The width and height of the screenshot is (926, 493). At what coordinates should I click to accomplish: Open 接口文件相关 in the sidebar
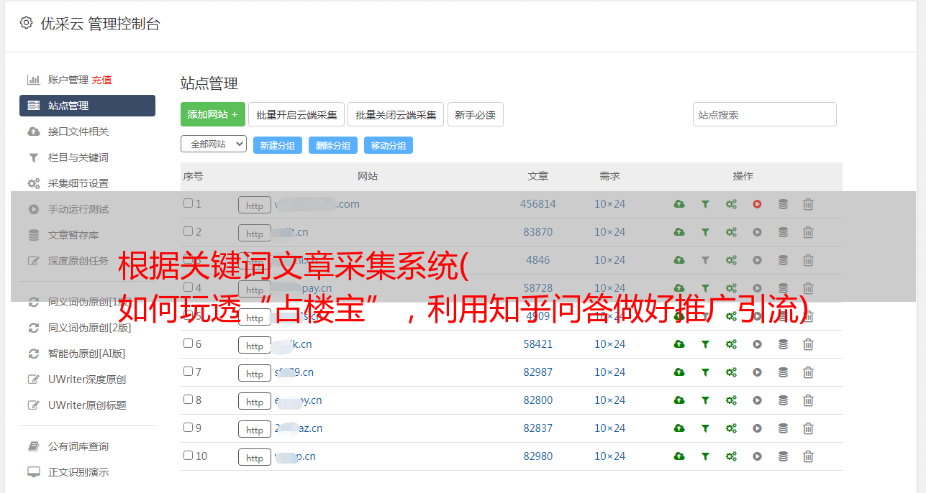78,132
